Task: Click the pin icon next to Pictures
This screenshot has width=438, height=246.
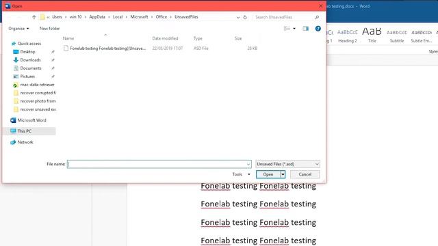Action: pos(53,77)
